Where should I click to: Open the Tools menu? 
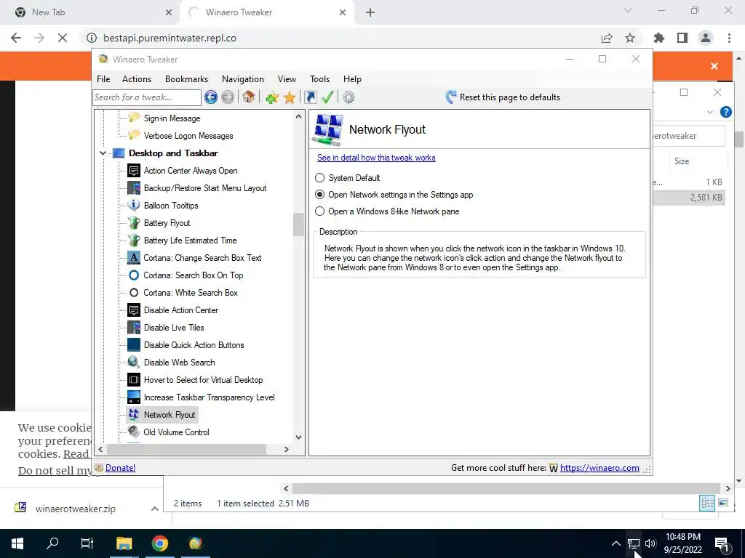tap(320, 79)
